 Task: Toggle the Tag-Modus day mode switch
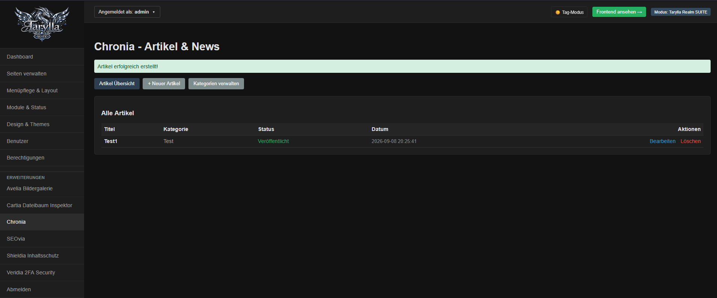click(569, 12)
